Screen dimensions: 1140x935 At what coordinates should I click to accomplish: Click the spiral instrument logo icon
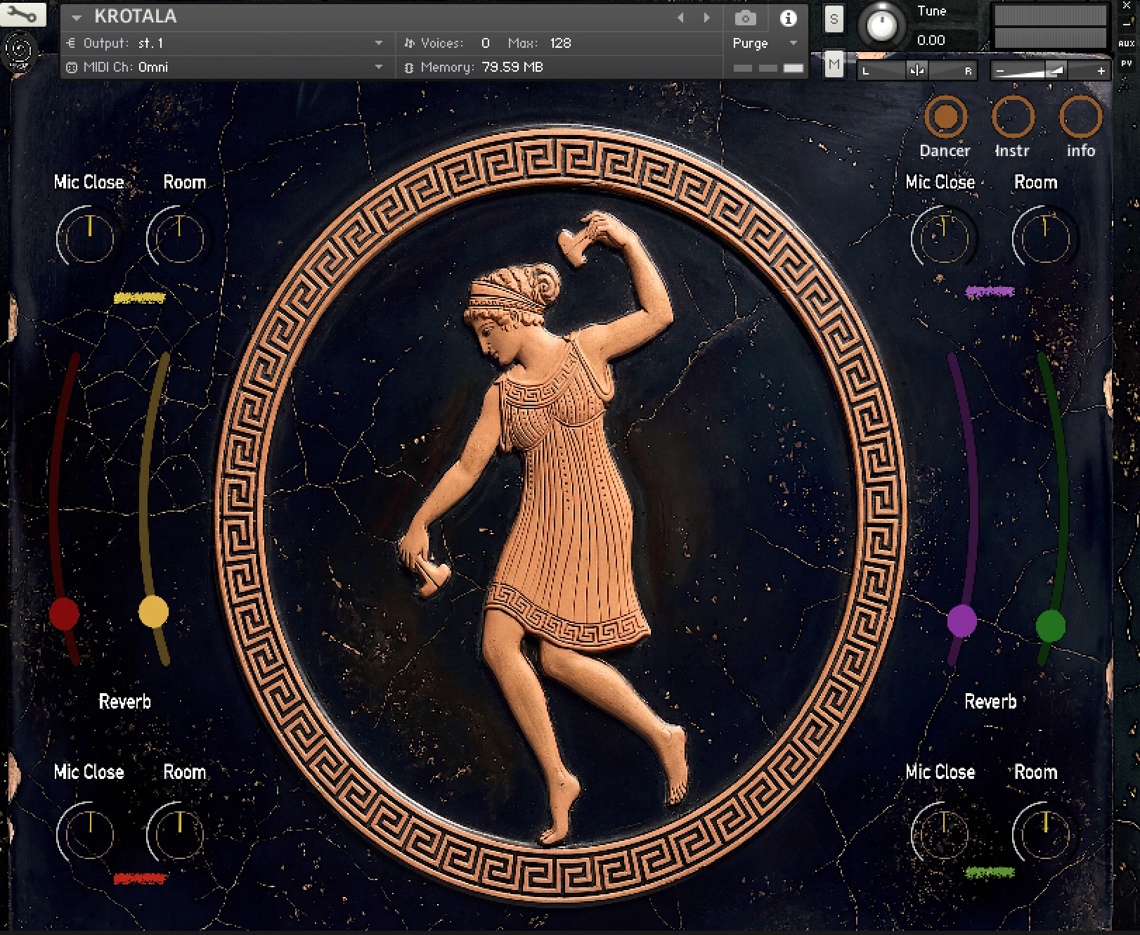(x=19, y=53)
